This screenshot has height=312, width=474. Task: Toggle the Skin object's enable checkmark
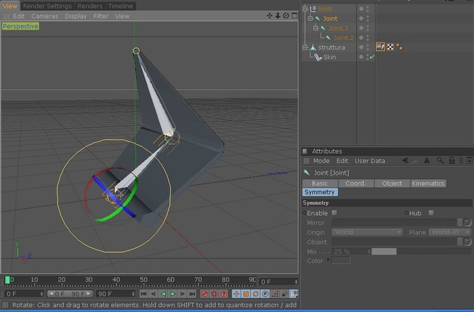[372, 57]
